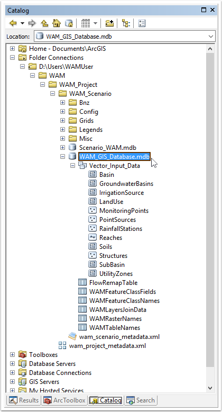Select WAMTableNames table entry

[115, 327]
